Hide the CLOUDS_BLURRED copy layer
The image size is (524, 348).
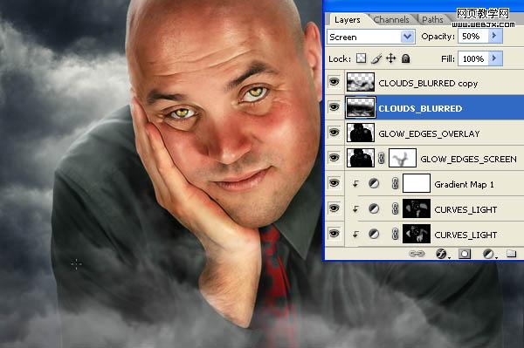pyautogui.click(x=334, y=82)
